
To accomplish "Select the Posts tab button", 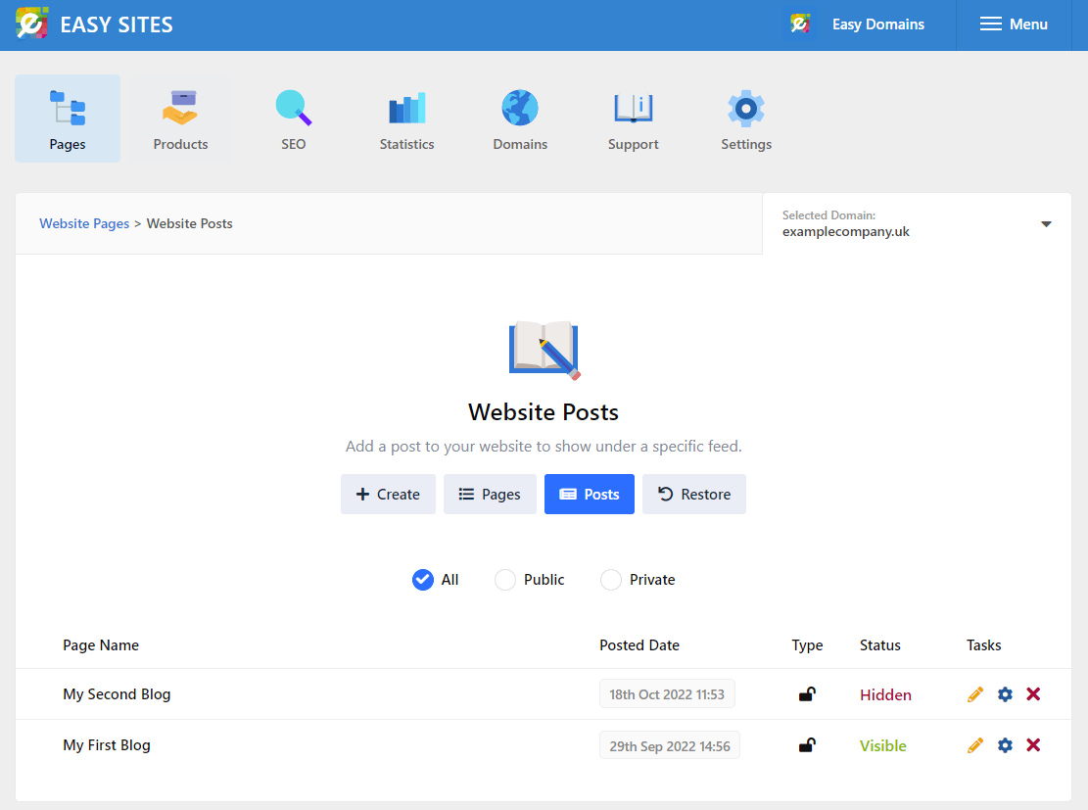I will (590, 495).
